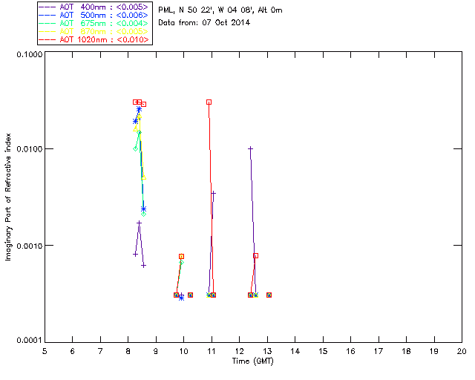
Task: Click the purple plus marker above 0.0010 near 11 GMT
Action: click(x=213, y=193)
